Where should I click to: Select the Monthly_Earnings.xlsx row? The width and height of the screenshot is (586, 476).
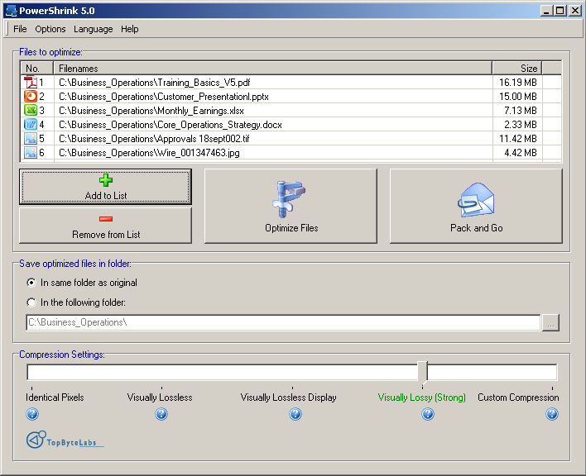click(291, 111)
